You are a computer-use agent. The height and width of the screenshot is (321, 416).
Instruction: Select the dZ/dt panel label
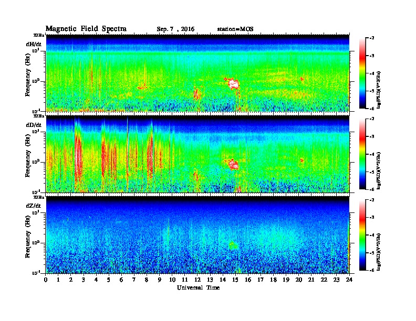pos(34,206)
